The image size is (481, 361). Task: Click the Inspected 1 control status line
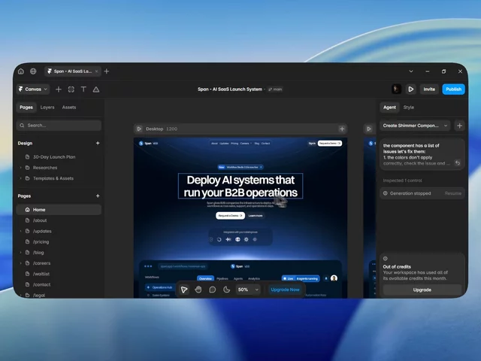[403, 180]
